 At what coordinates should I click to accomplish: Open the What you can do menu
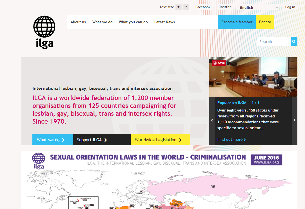click(133, 22)
